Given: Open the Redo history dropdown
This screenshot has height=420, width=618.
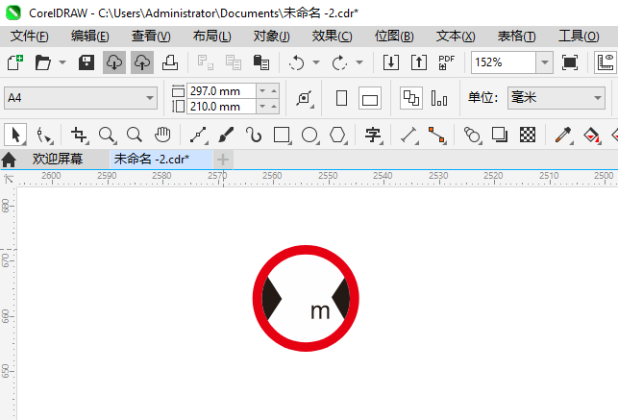Looking at the screenshot, I should click(359, 62).
